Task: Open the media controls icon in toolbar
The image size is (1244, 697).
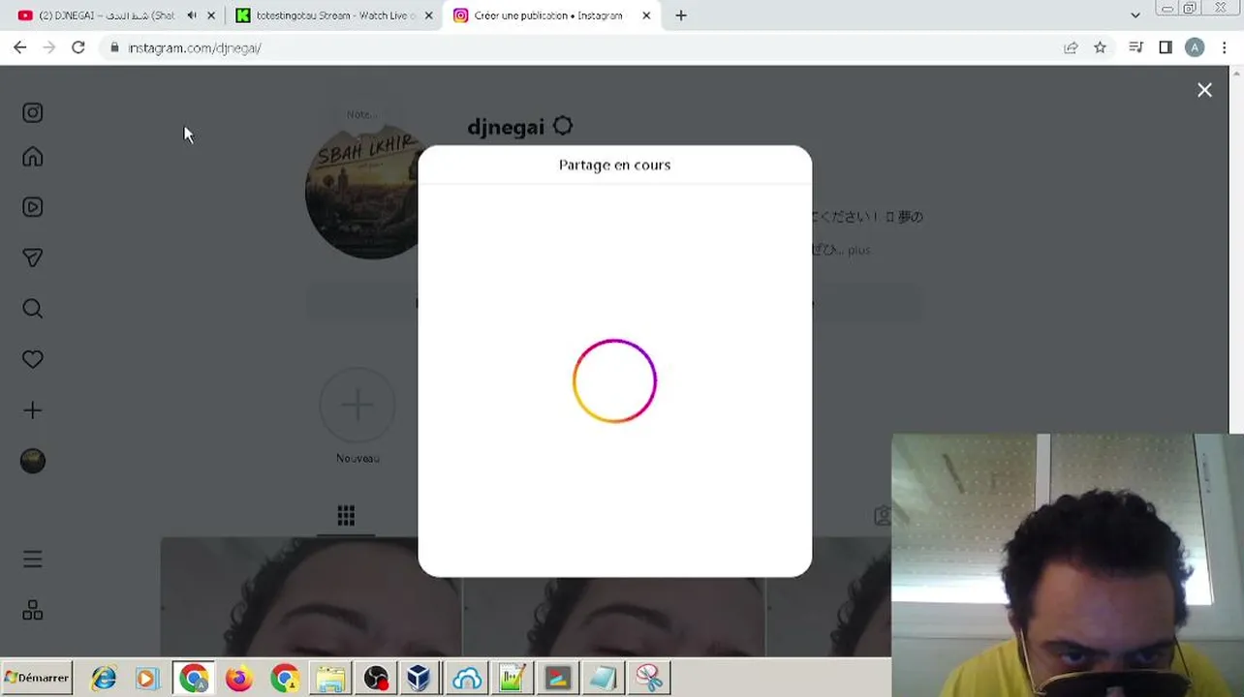Action: pos(1136,47)
